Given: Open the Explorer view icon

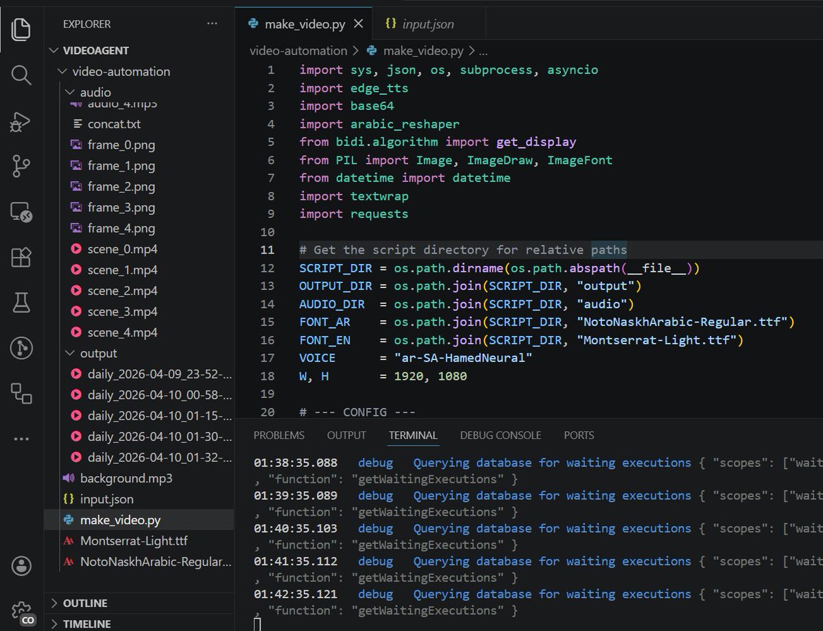Looking at the screenshot, I should (21, 28).
